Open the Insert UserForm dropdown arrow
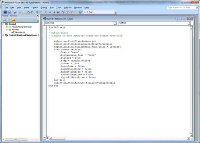200x143 pixels. [12, 12]
